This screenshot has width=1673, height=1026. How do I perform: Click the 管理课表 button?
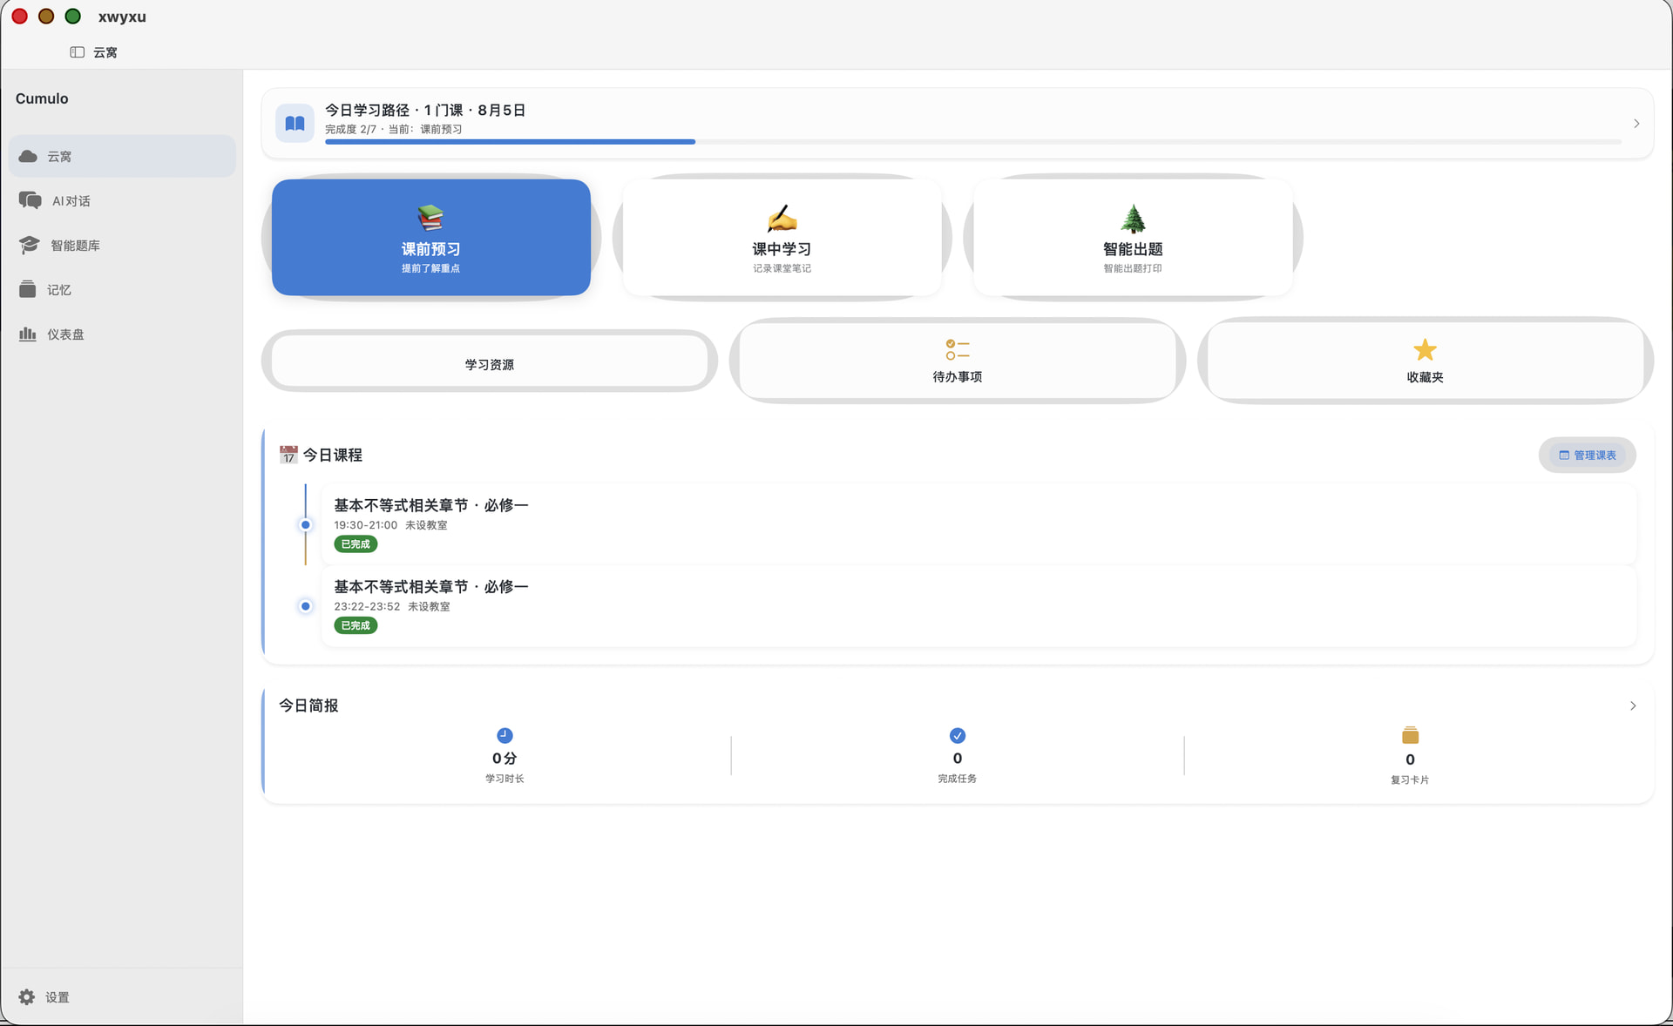1587,455
